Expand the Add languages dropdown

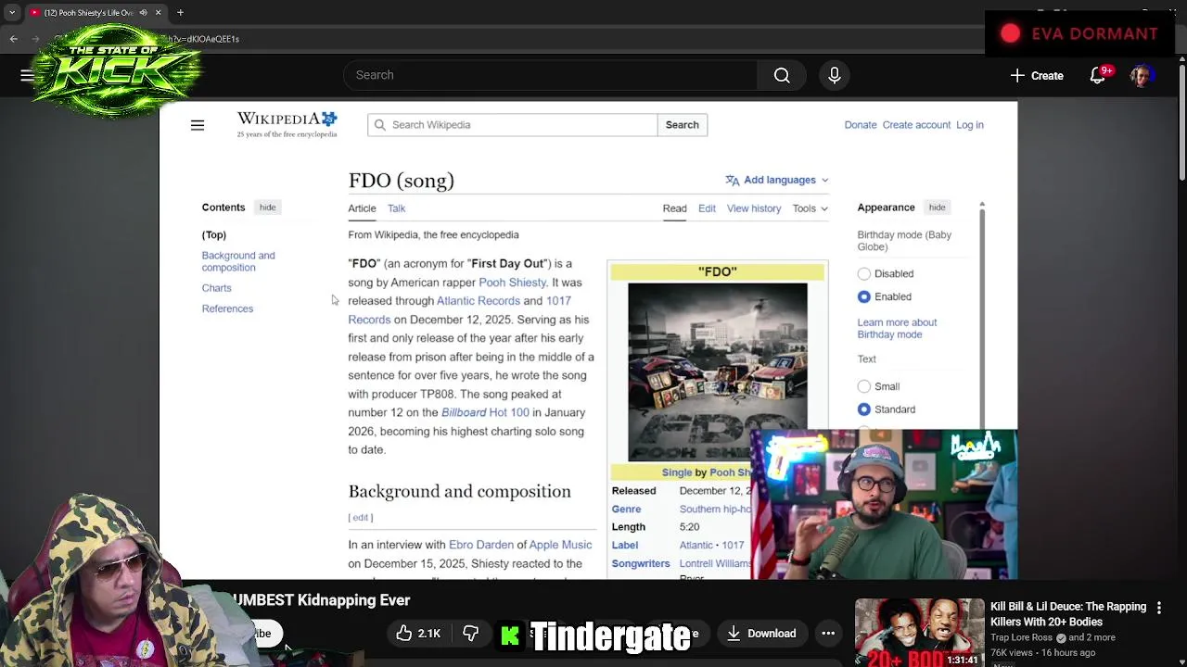pos(777,180)
